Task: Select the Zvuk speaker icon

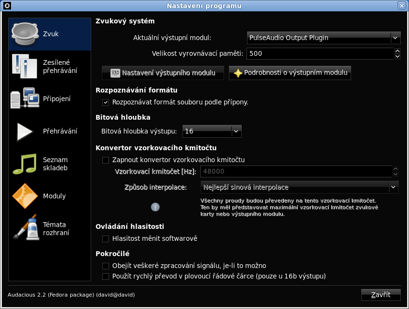Action: click(x=25, y=34)
